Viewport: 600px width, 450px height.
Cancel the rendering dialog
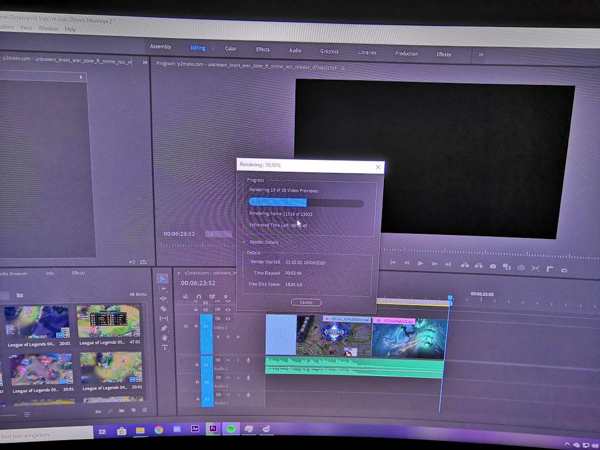coord(306,302)
